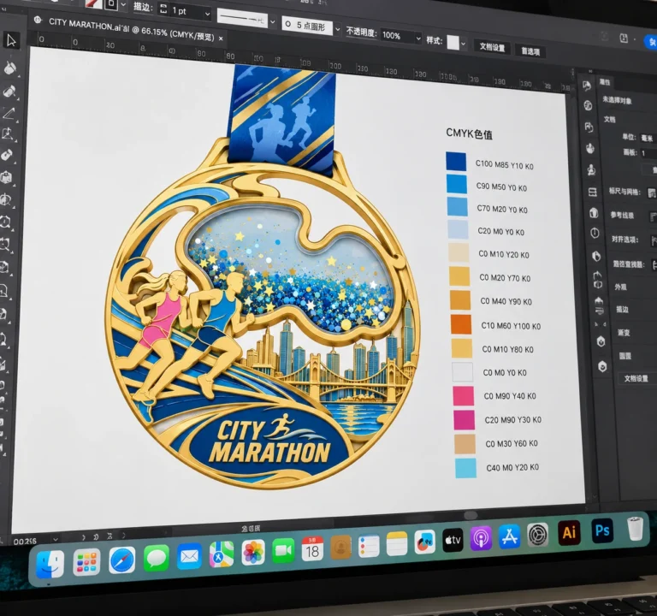
Task: Click the 渐变 gradient heading
Action: pyautogui.click(x=624, y=333)
